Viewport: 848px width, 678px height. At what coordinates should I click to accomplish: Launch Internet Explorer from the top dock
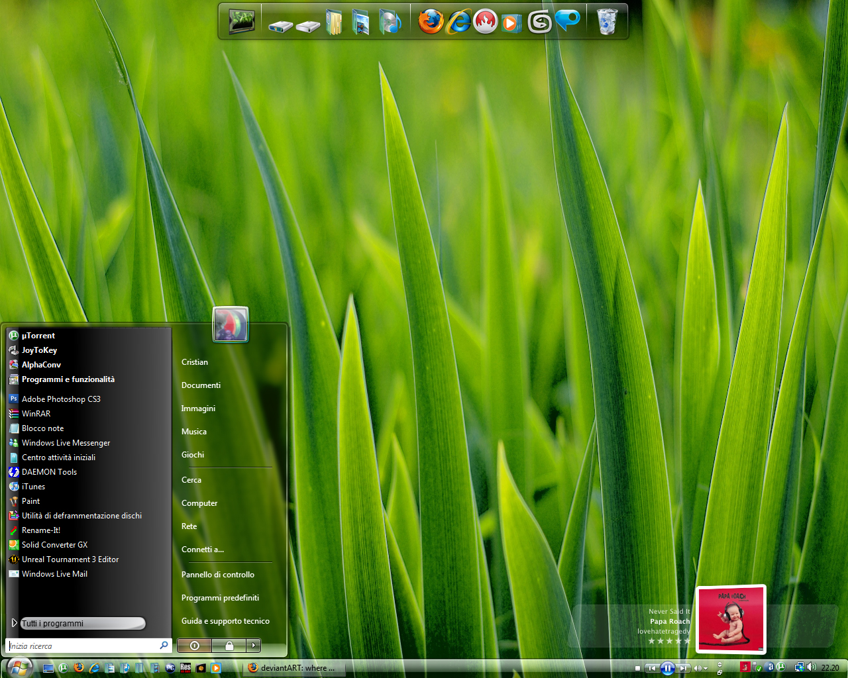click(x=458, y=22)
